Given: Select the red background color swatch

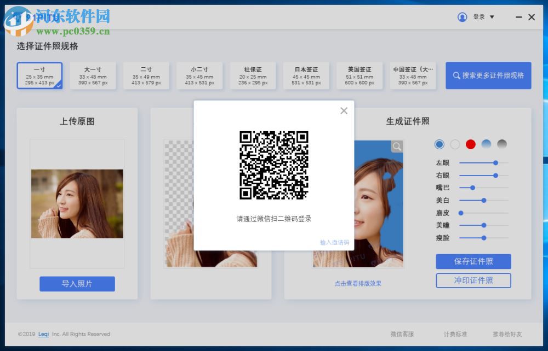Looking at the screenshot, I should (x=470, y=144).
